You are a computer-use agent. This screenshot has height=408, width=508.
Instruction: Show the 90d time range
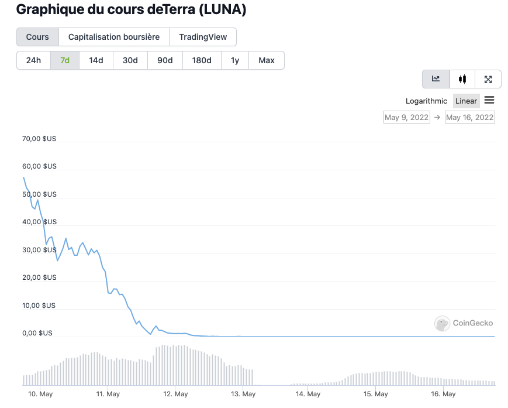[165, 60]
